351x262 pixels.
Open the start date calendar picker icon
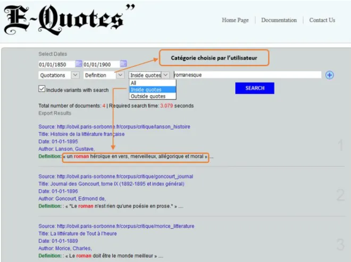click(79, 64)
